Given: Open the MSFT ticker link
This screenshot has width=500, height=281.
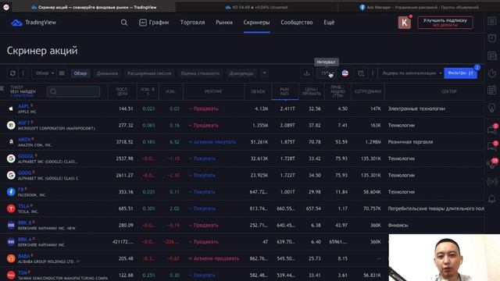Looking at the screenshot, I should (23, 123).
